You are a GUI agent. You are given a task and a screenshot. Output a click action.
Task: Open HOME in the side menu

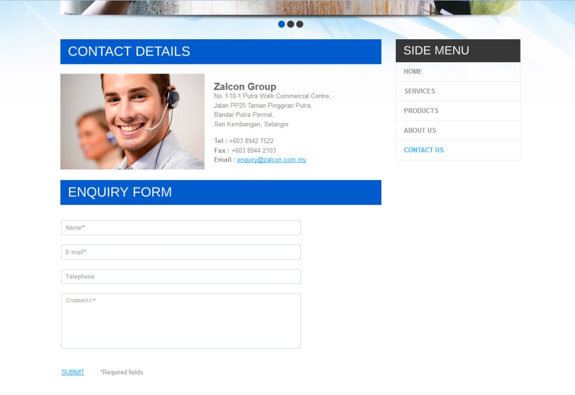(458, 72)
